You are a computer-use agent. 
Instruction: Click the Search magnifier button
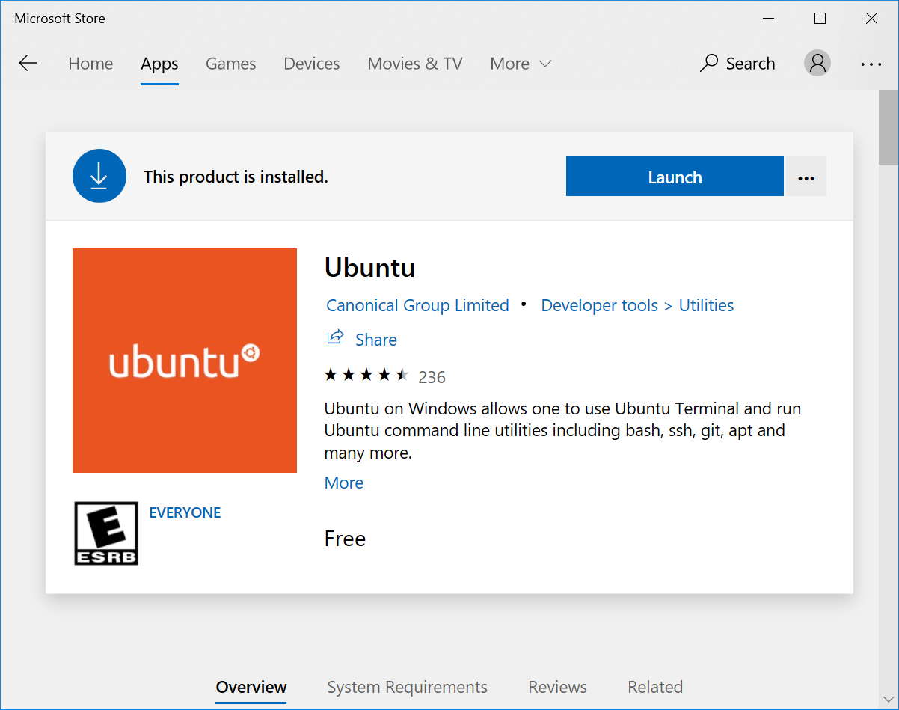(737, 64)
